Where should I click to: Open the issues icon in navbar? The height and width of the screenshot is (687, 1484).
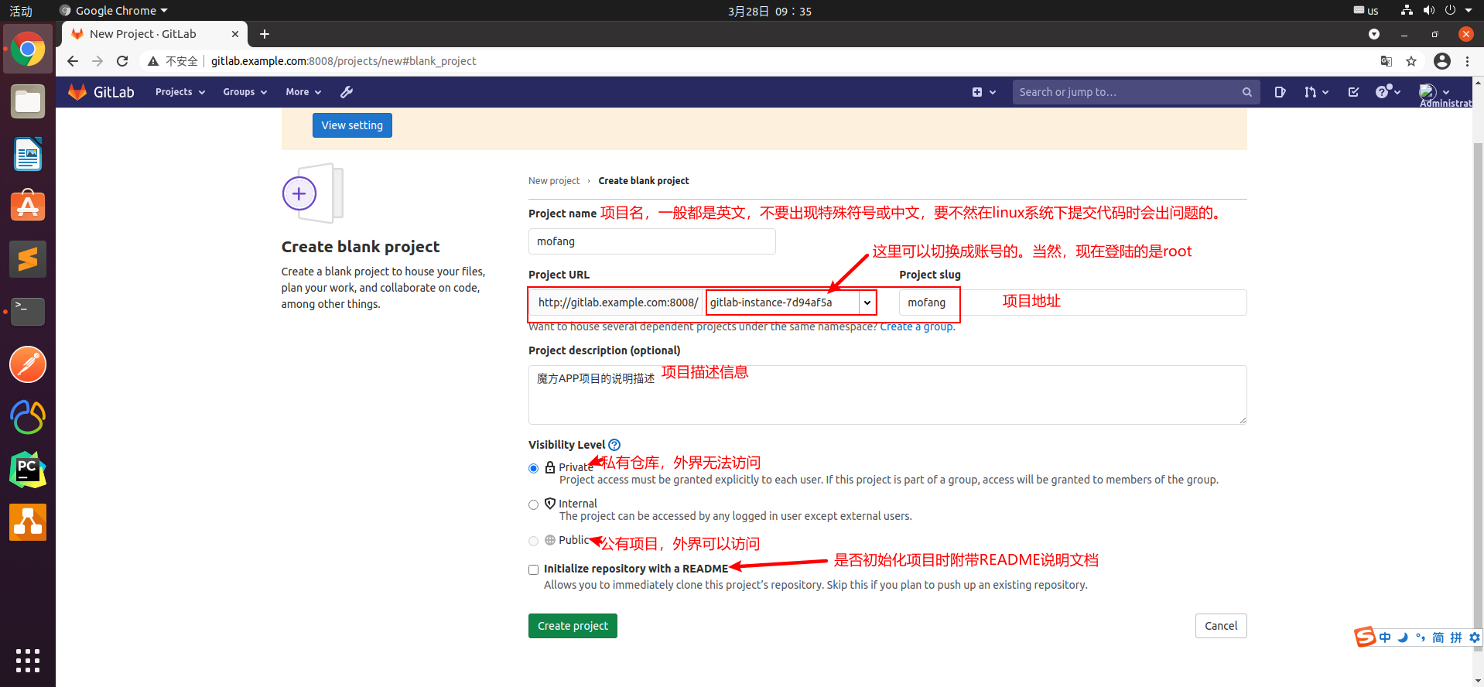coord(1280,92)
